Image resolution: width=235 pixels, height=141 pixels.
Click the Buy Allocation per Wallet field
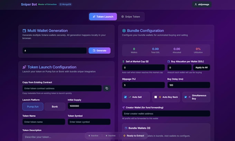point(179,68)
